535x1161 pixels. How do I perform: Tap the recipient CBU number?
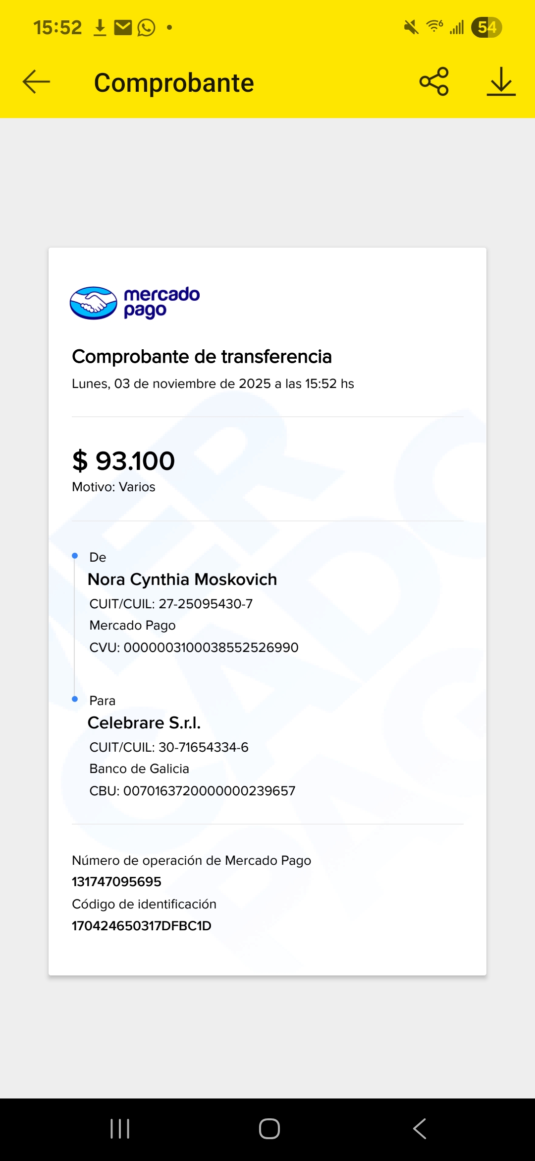click(x=209, y=791)
